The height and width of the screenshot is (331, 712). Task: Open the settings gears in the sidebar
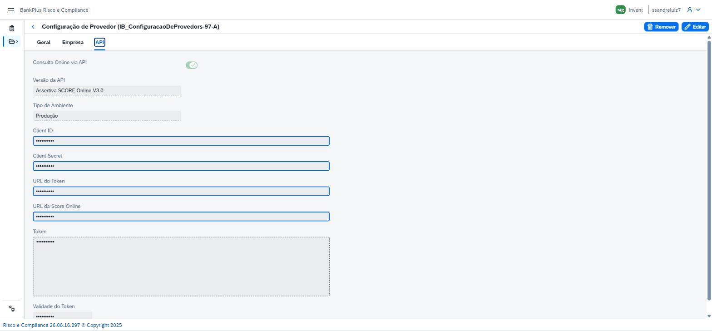[x=12, y=309]
